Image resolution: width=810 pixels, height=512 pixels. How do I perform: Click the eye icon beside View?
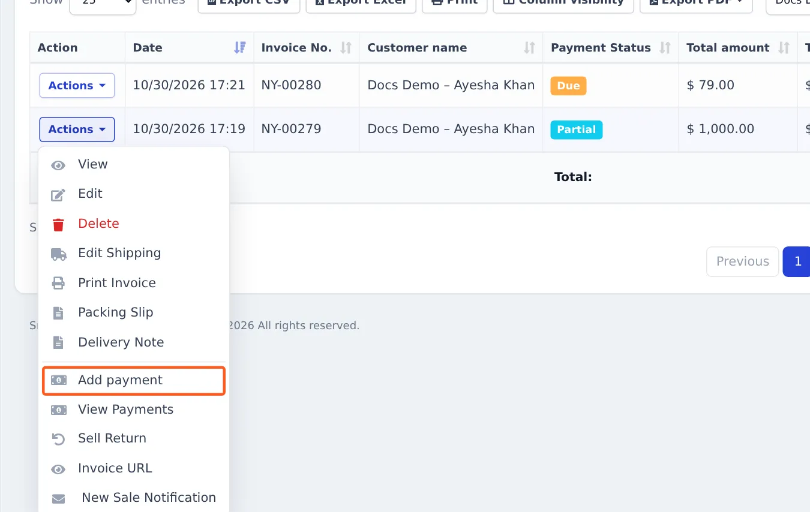[58, 165]
